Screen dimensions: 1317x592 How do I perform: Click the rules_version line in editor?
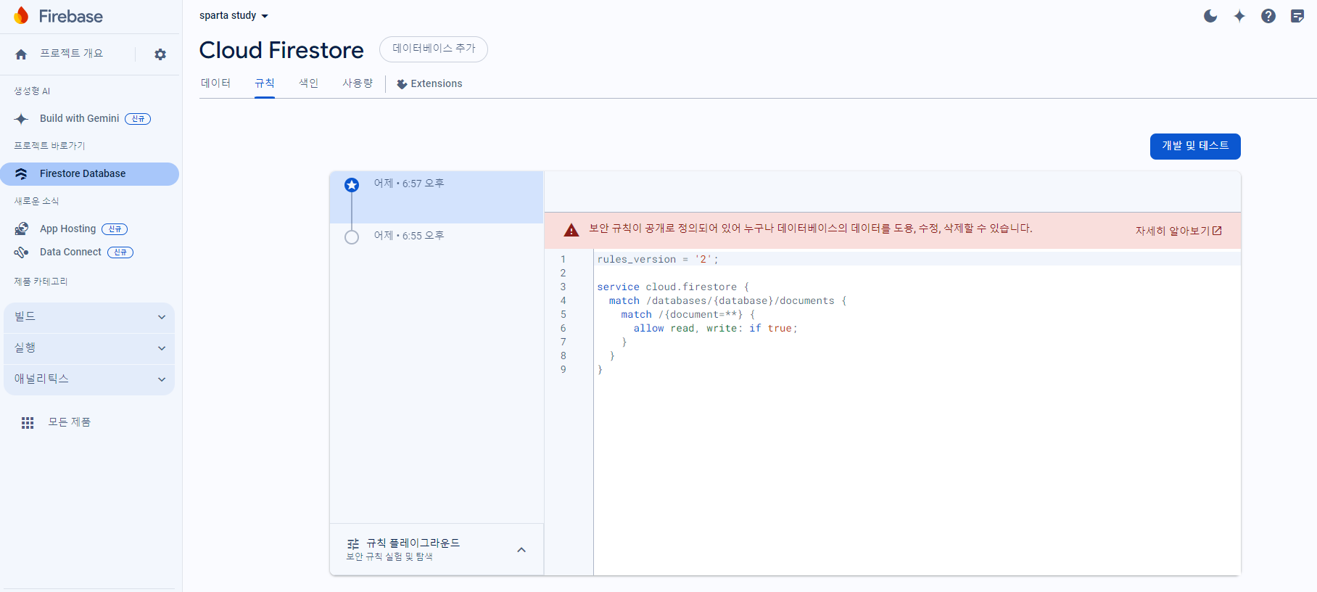coord(658,260)
